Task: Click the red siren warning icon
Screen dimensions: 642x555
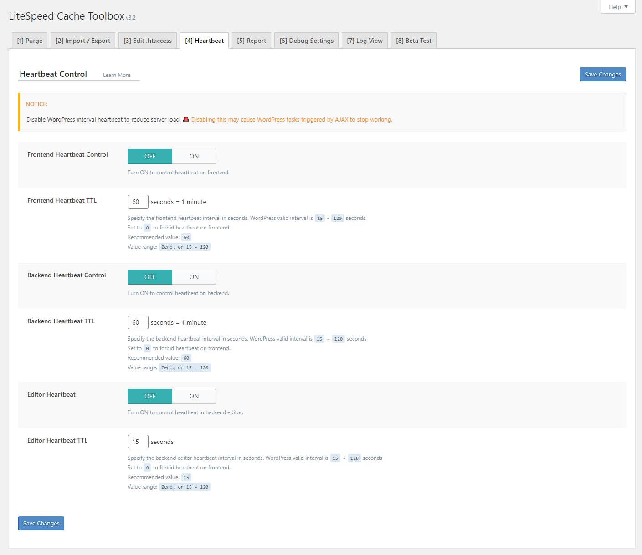Action: [x=186, y=119]
